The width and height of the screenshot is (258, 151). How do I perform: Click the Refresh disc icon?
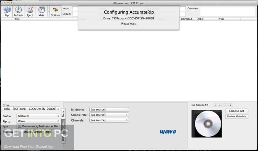18,11
